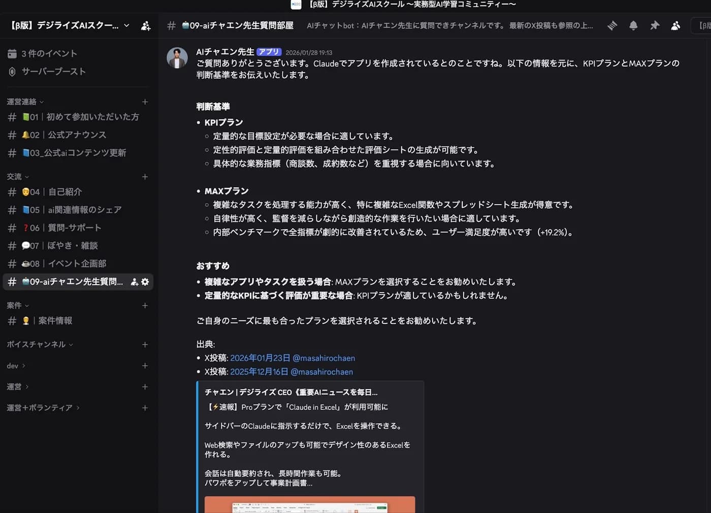Viewport: 711px width, 513px height.
Task: Click the embedded Excel preview image
Action: click(310, 504)
